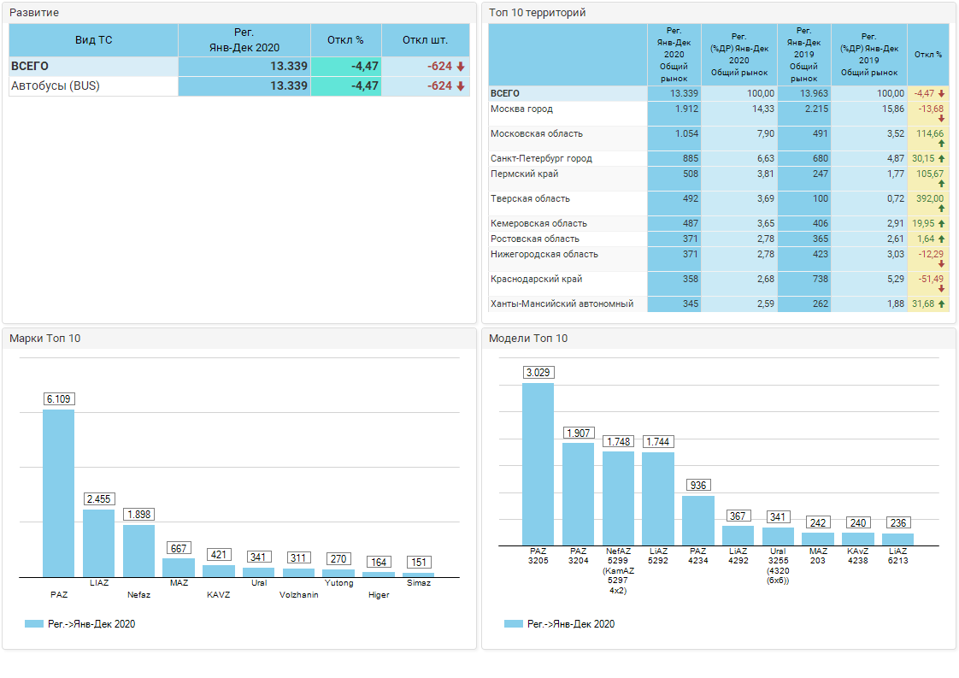Click legend color swatch in Марки Топ 10
Viewport: 959px width, 678px height.
tap(33, 624)
